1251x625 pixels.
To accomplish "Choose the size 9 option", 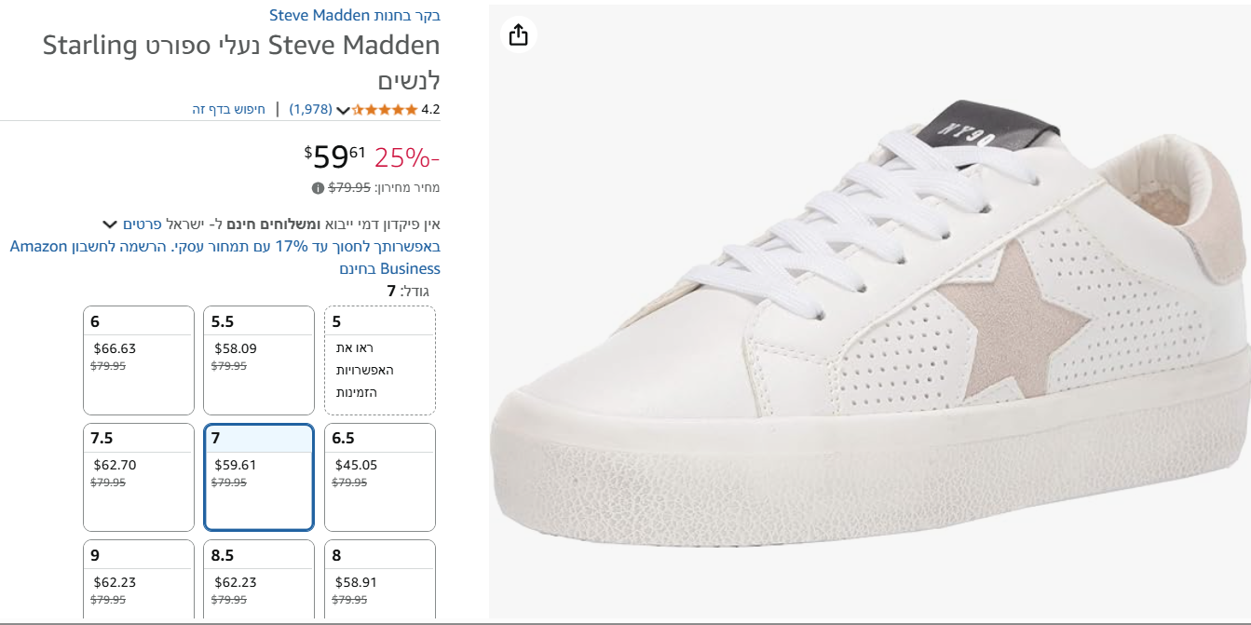I will (x=139, y=579).
